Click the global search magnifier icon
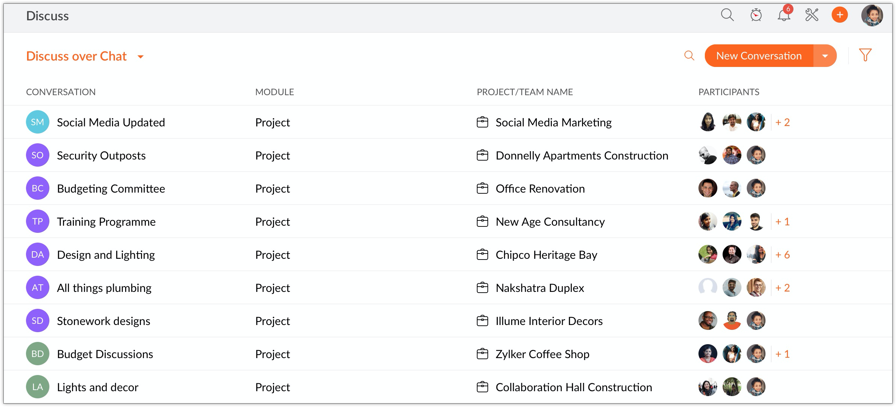The height and width of the screenshot is (407, 896). pyautogui.click(x=727, y=15)
